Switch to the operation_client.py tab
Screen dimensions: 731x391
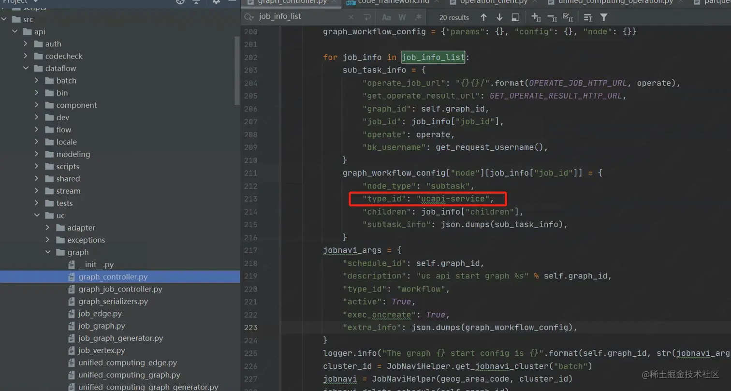(x=493, y=2)
